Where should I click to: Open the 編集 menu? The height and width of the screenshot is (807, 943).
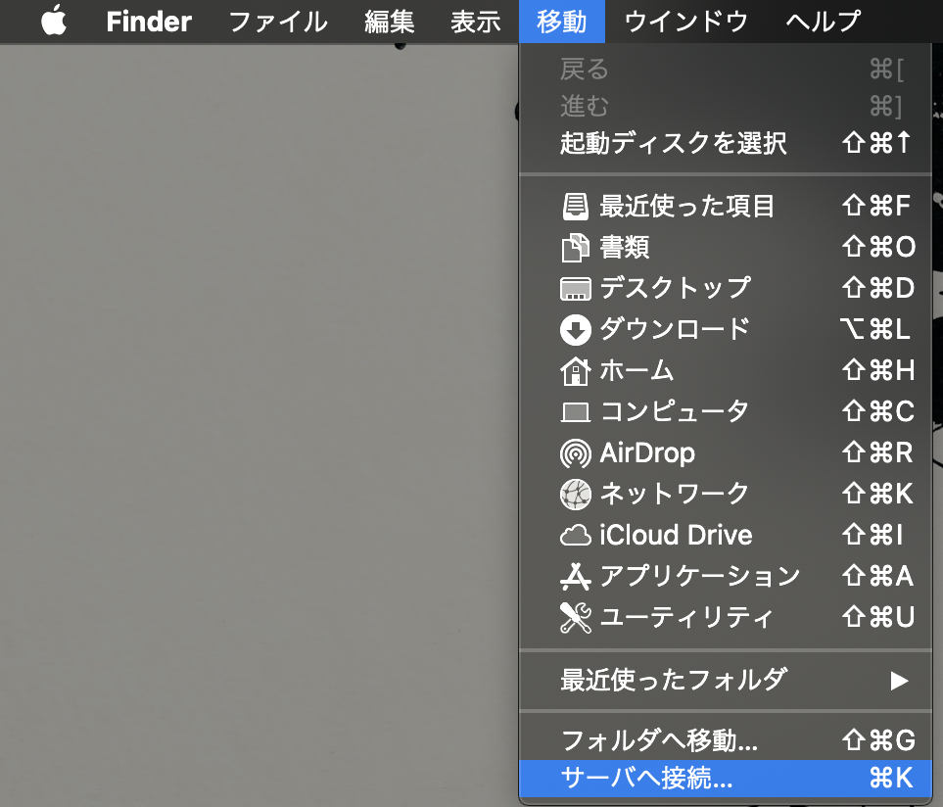click(389, 23)
